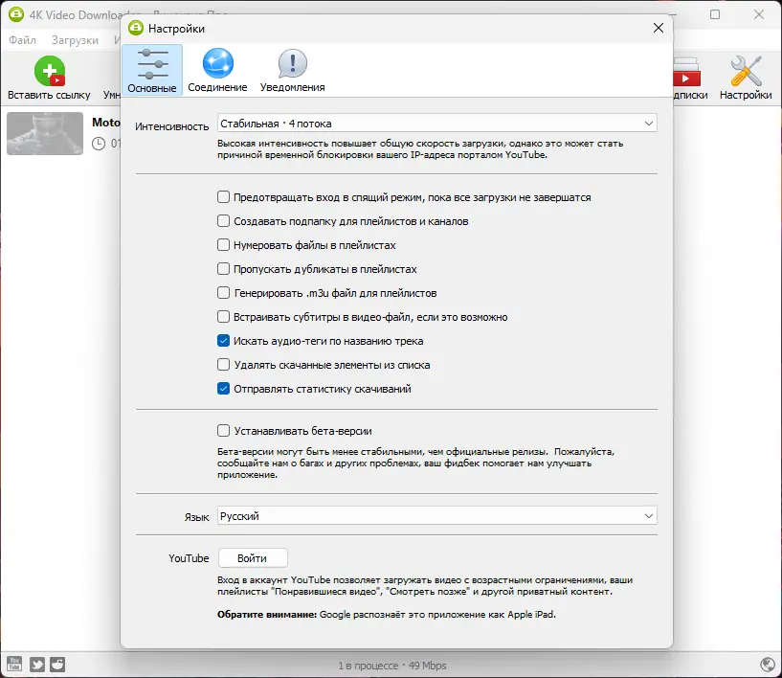Image resolution: width=782 pixels, height=678 pixels.
Task: Click the clock duration icon of video
Action: (x=99, y=144)
